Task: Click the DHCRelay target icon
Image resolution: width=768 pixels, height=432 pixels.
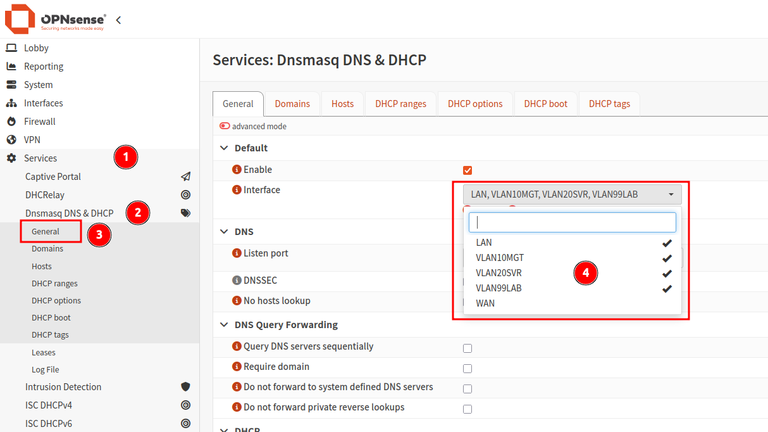Action: pos(185,195)
